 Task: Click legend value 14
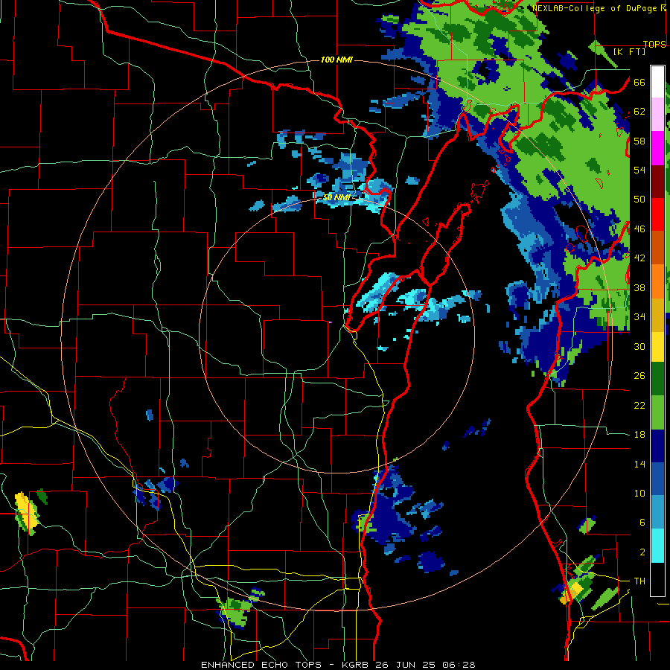[639, 464]
